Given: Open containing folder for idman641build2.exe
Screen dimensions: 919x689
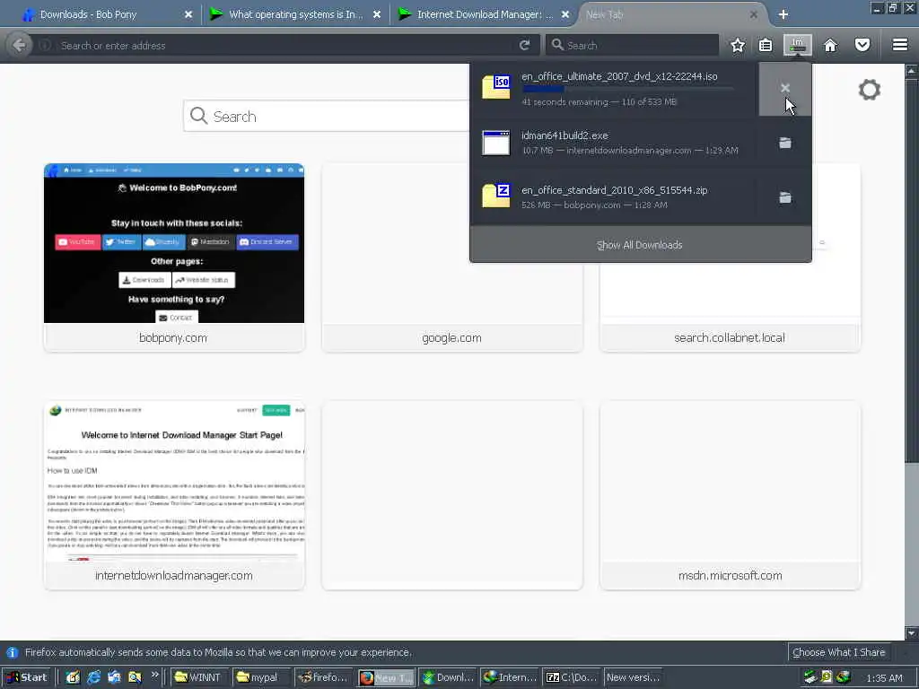Looking at the screenshot, I should pyautogui.click(x=784, y=143).
